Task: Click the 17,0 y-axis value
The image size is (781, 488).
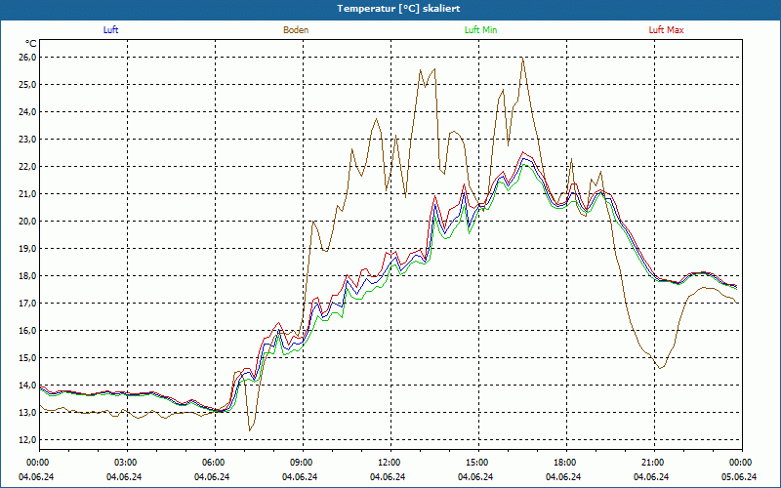Action: tap(28, 304)
